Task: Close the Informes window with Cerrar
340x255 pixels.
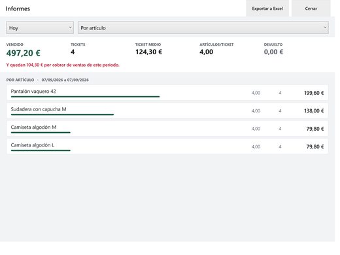Action: (311, 8)
